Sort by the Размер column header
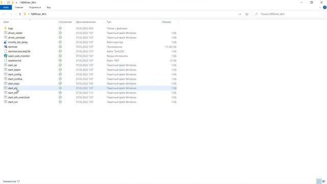This screenshot has height=184, width=327. pyautogui.click(x=167, y=22)
